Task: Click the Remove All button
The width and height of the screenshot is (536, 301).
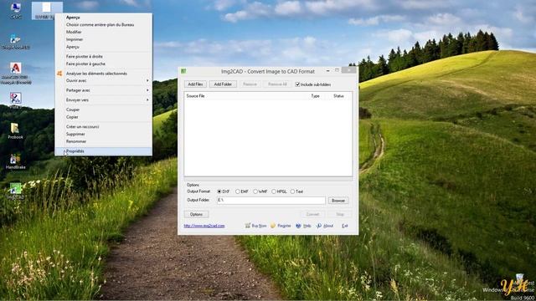Action: coord(277,84)
